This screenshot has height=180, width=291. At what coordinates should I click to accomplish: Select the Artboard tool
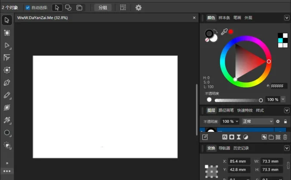7,33
